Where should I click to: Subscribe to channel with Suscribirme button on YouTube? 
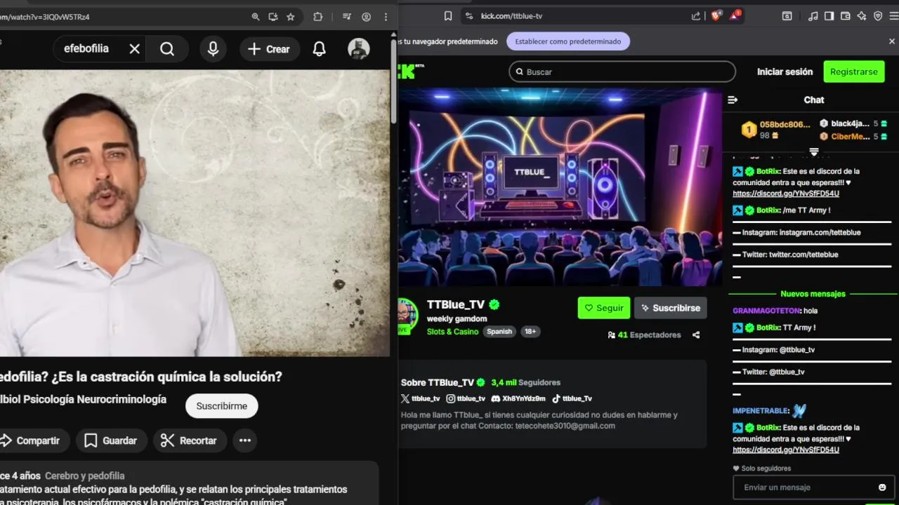coord(221,406)
